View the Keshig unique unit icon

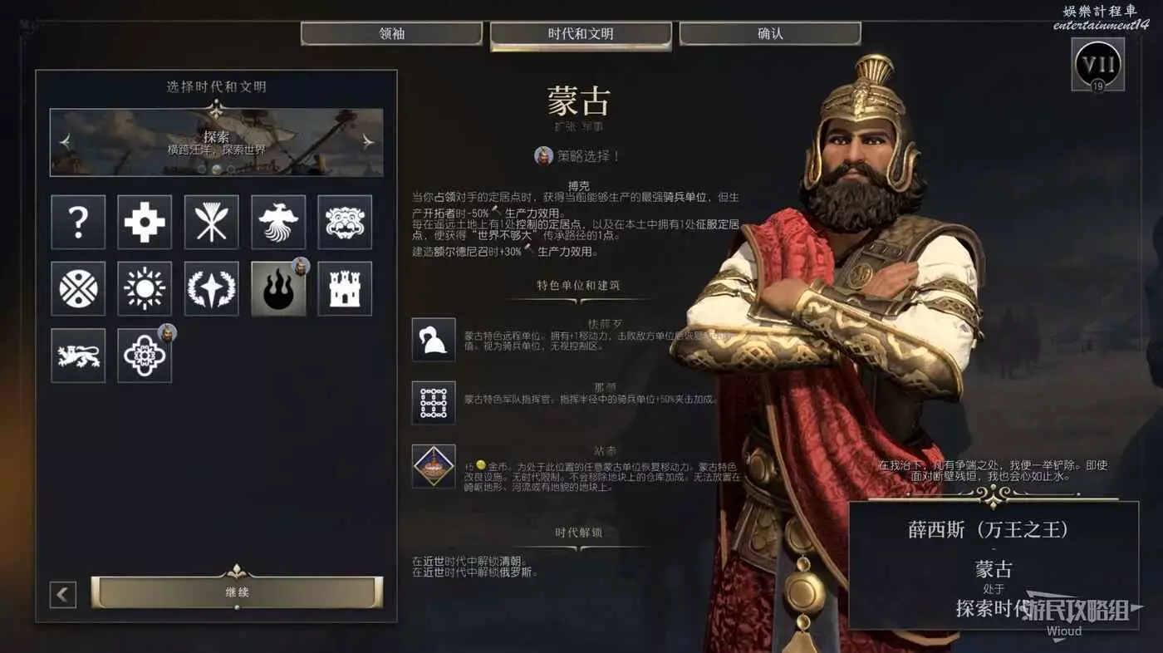[x=434, y=340]
